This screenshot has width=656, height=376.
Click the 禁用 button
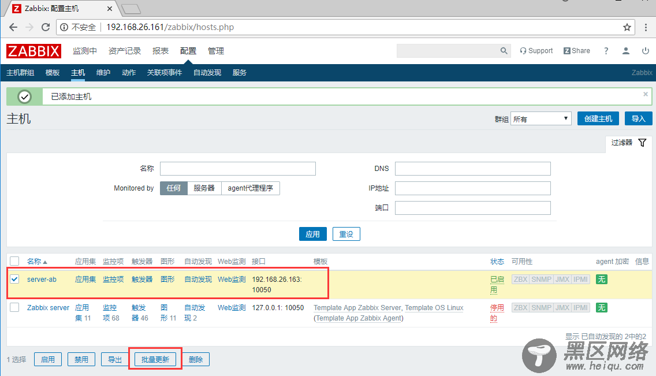(81, 360)
